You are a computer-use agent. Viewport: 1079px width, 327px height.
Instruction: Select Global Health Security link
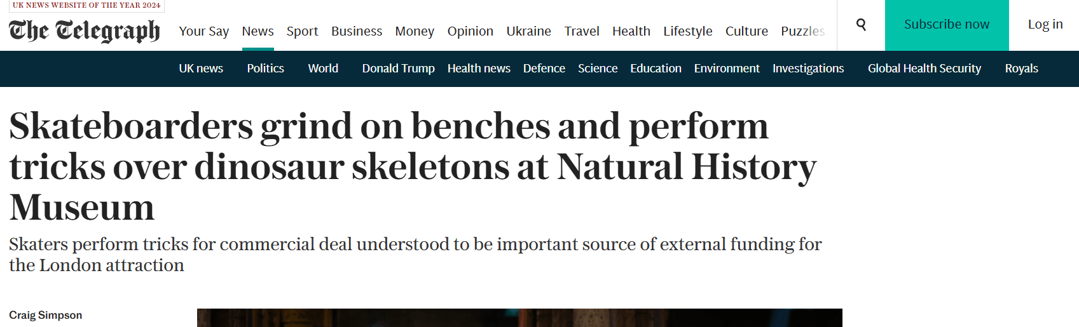coord(924,69)
